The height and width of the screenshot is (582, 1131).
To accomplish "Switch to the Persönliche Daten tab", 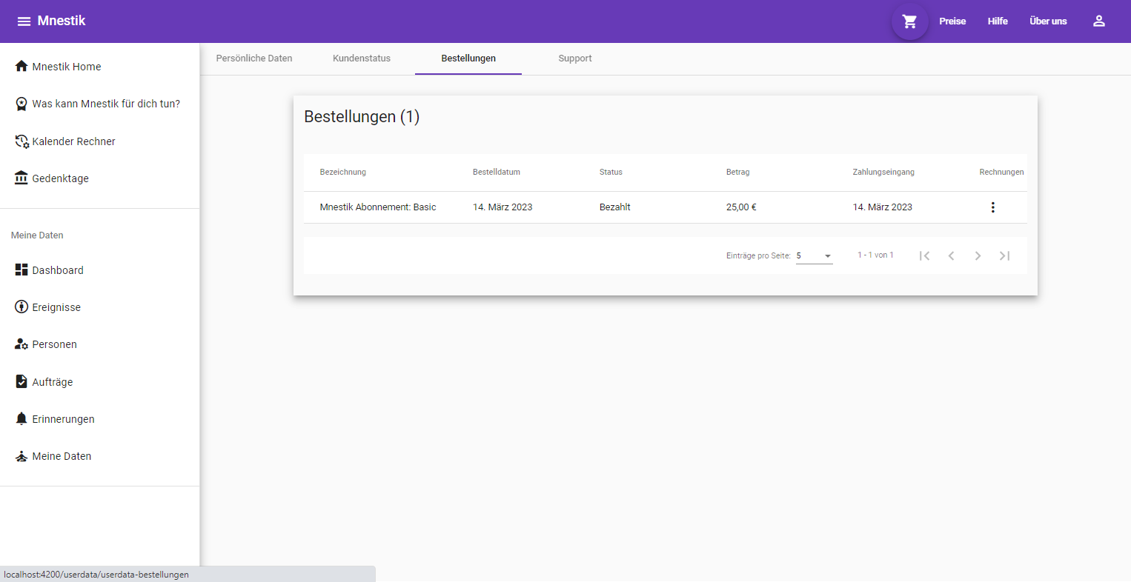I will 254,58.
